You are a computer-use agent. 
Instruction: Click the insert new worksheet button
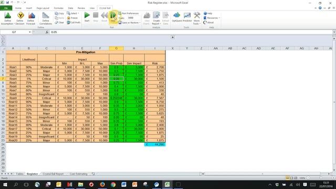93,174
